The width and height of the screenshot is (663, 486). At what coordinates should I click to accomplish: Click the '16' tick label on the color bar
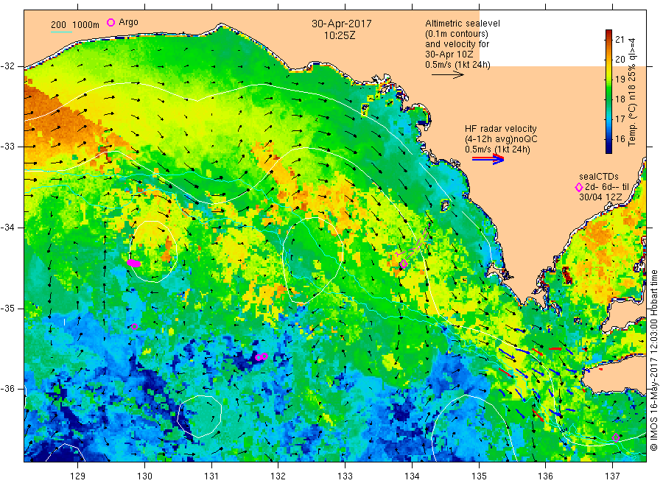click(620, 138)
